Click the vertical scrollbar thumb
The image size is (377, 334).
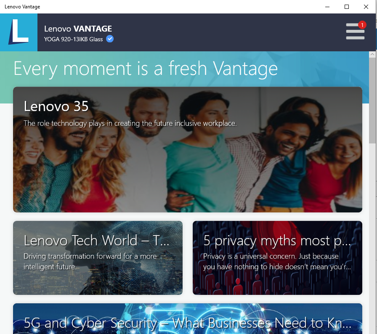[372, 101]
